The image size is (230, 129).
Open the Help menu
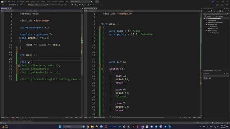point(67,2)
